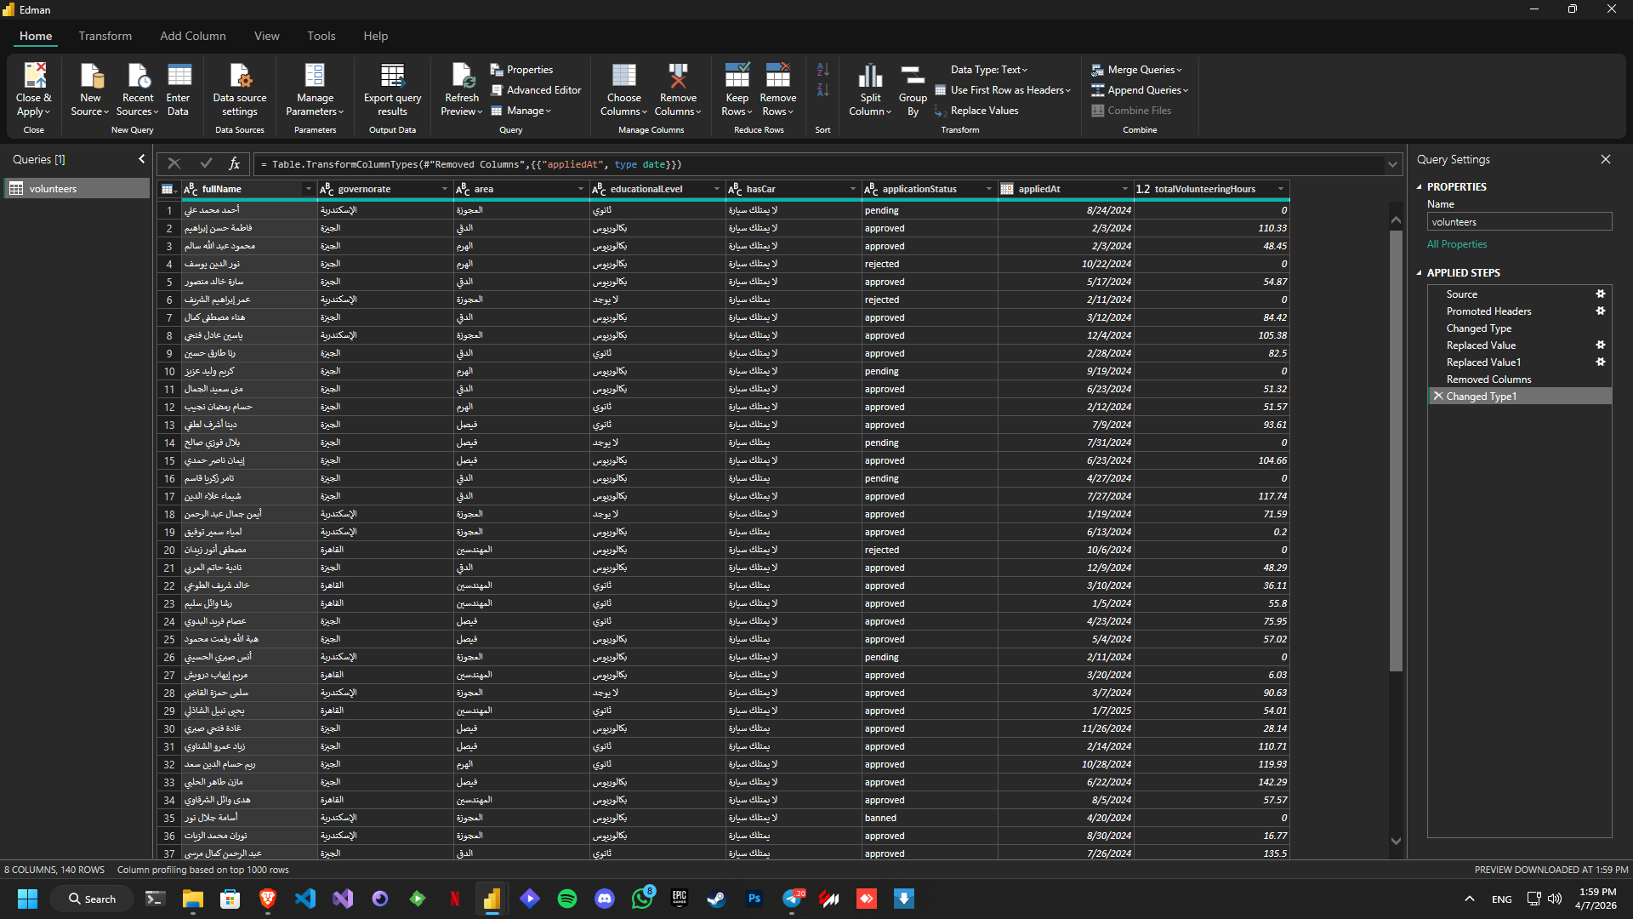Click the Name field showing volunteers
This screenshot has width=1633, height=919.
pyautogui.click(x=1519, y=221)
